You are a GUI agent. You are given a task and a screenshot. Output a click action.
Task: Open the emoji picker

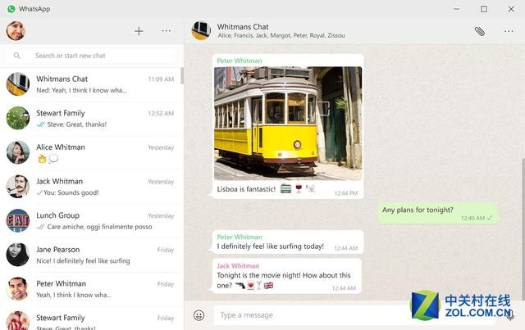click(x=199, y=315)
